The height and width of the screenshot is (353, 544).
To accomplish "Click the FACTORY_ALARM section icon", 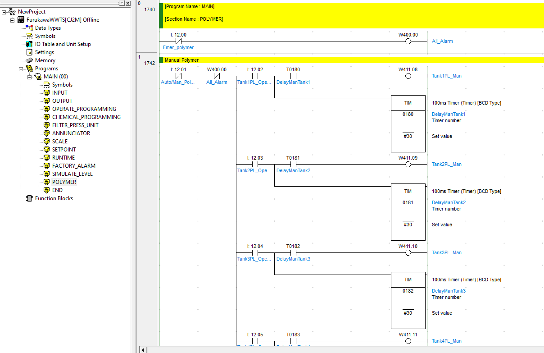I will click(x=46, y=166).
